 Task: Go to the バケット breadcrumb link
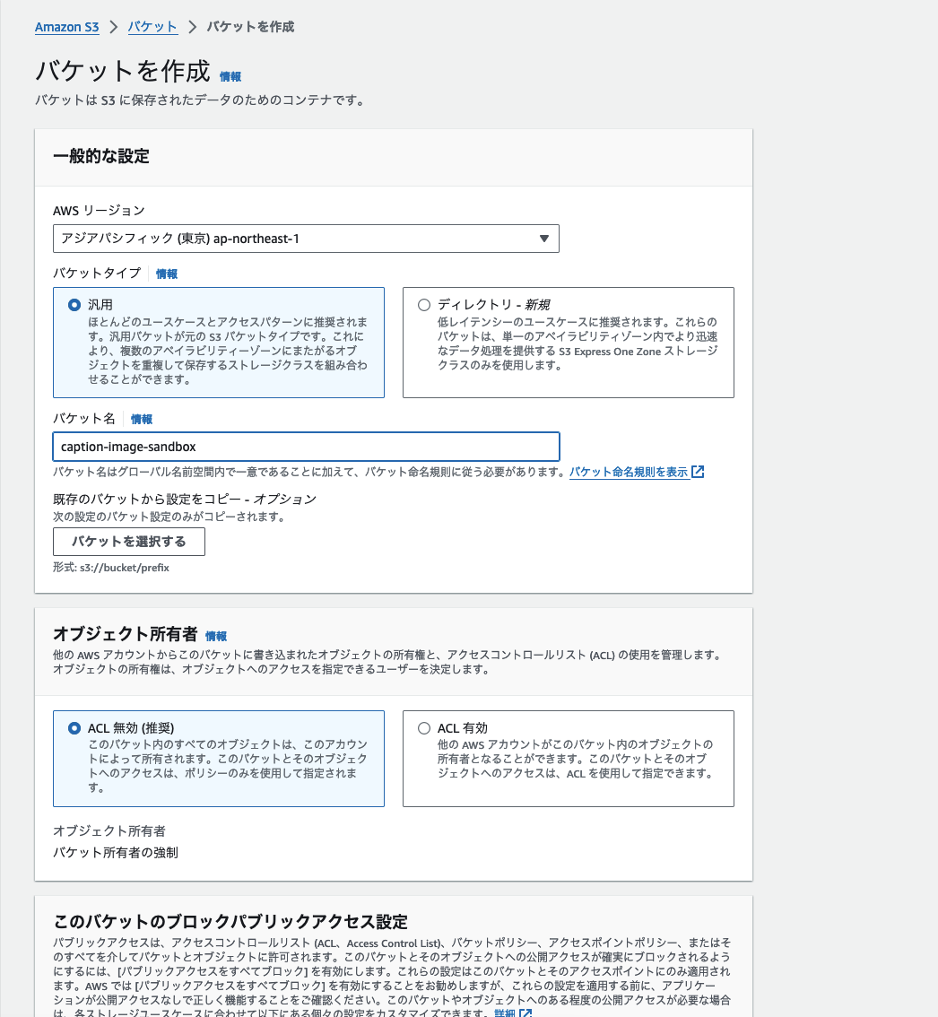pos(152,27)
